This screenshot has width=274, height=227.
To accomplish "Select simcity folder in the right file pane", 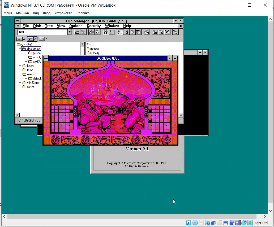I will tap(93, 53).
